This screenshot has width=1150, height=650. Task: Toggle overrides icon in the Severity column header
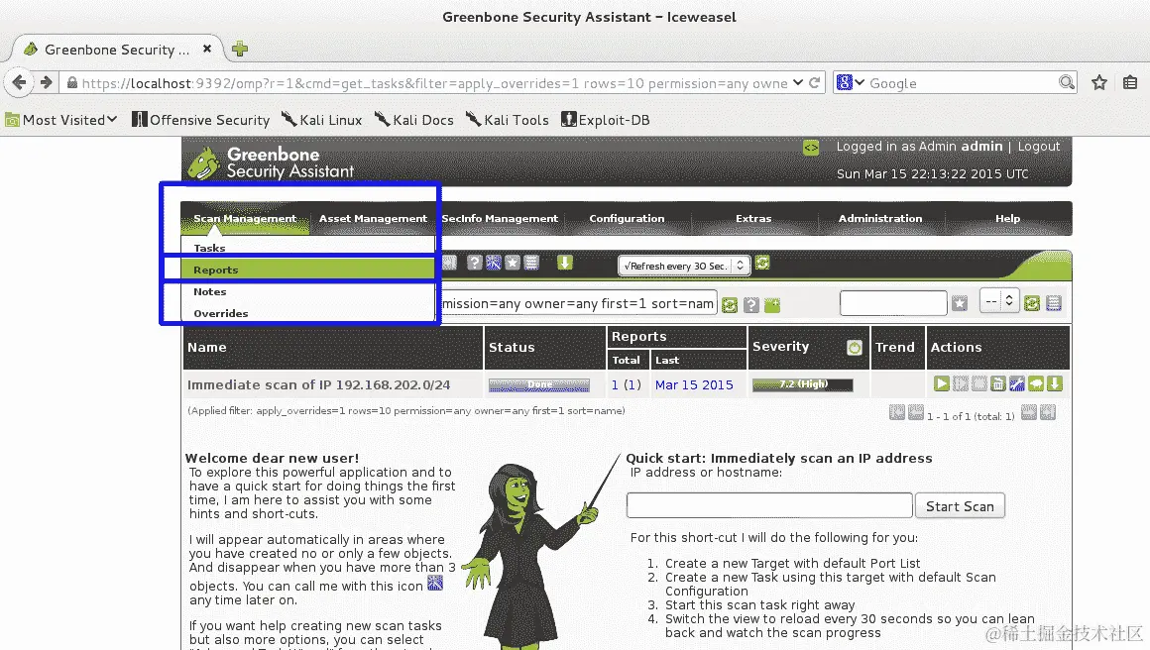coord(855,348)
